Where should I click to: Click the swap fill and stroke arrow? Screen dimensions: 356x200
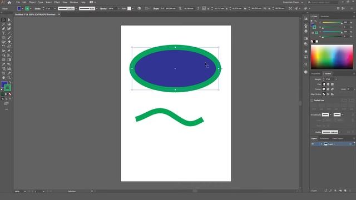coord(10,83)
